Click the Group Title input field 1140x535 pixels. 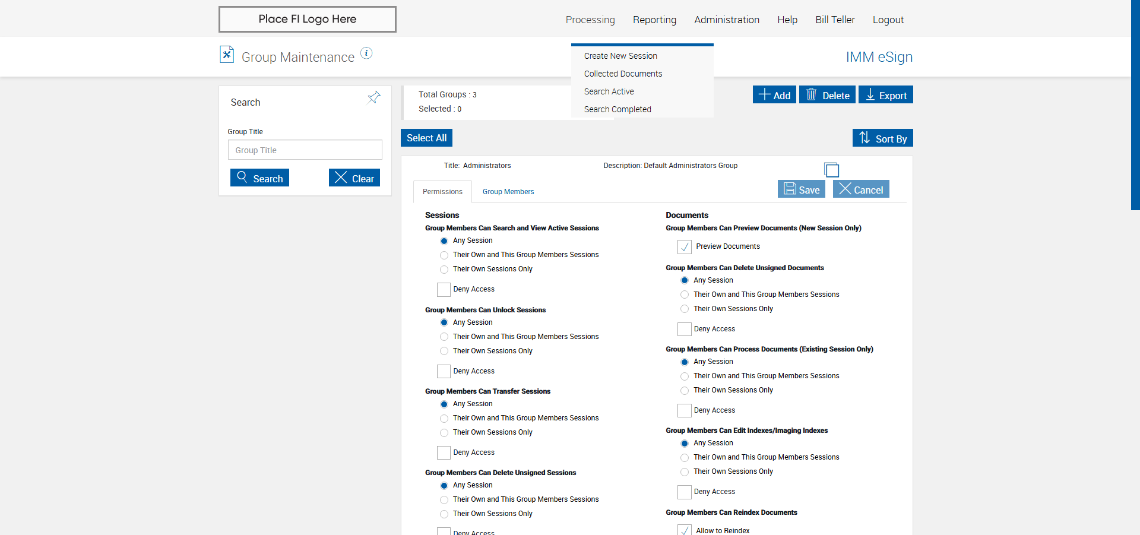pos(305,150)
